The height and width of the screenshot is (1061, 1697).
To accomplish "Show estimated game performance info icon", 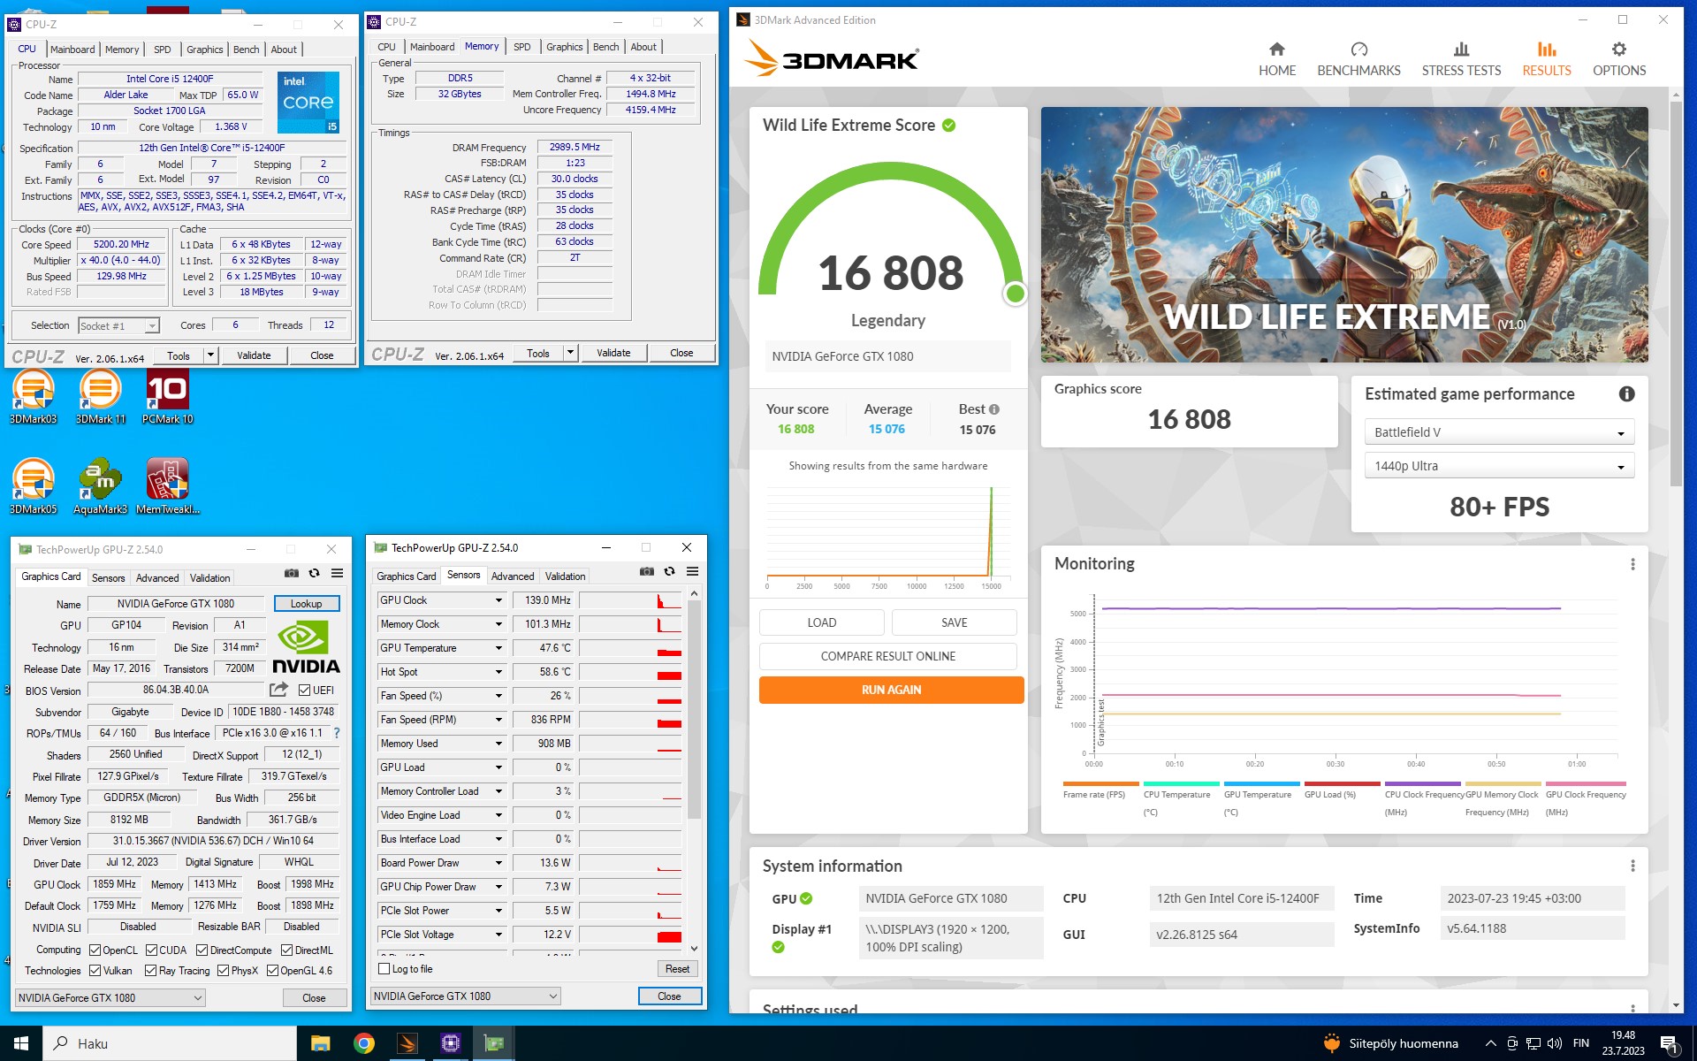I will click(x=1626, y=394).
